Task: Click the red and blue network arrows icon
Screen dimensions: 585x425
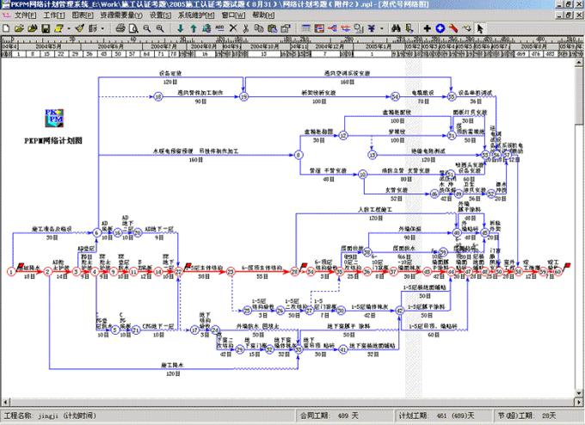Action: tap(332, 28)
